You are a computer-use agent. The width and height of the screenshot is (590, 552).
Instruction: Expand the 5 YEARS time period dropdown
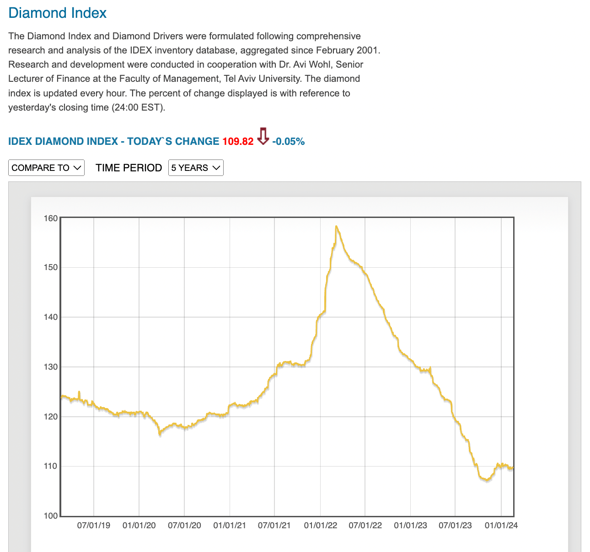pos(196,168)
